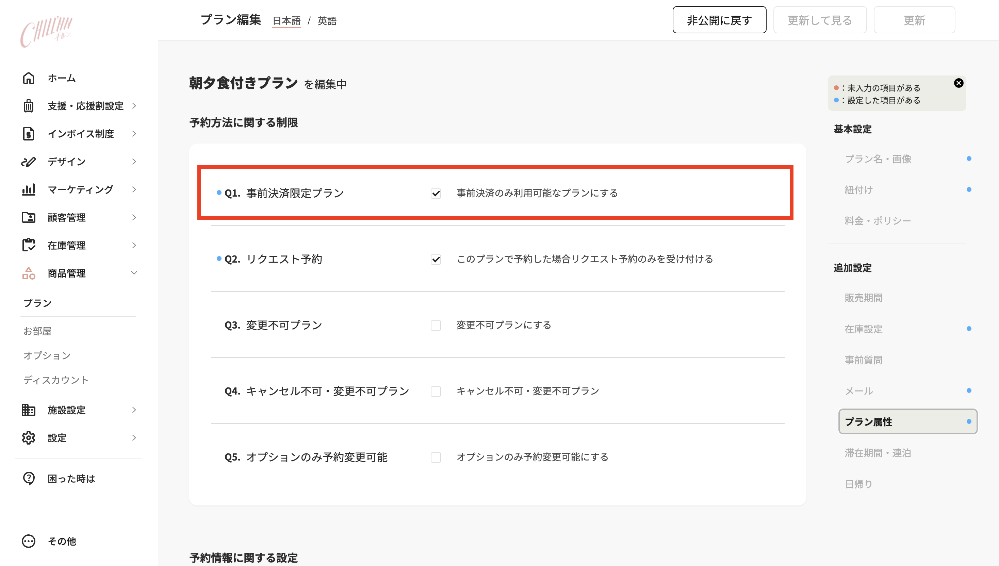Click the 困った時は help icon
The width and height of the screenshot is (999, 566).
(28, 479)
